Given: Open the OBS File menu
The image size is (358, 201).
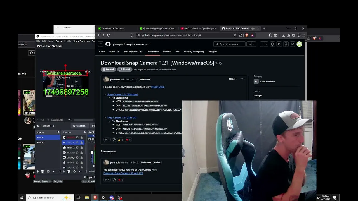Looking at the screenshot, I should click(x=38, y=41).
